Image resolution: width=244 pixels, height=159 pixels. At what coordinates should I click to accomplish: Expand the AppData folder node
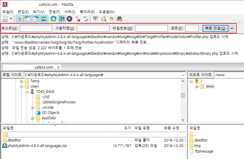click(x=32, y=118)
